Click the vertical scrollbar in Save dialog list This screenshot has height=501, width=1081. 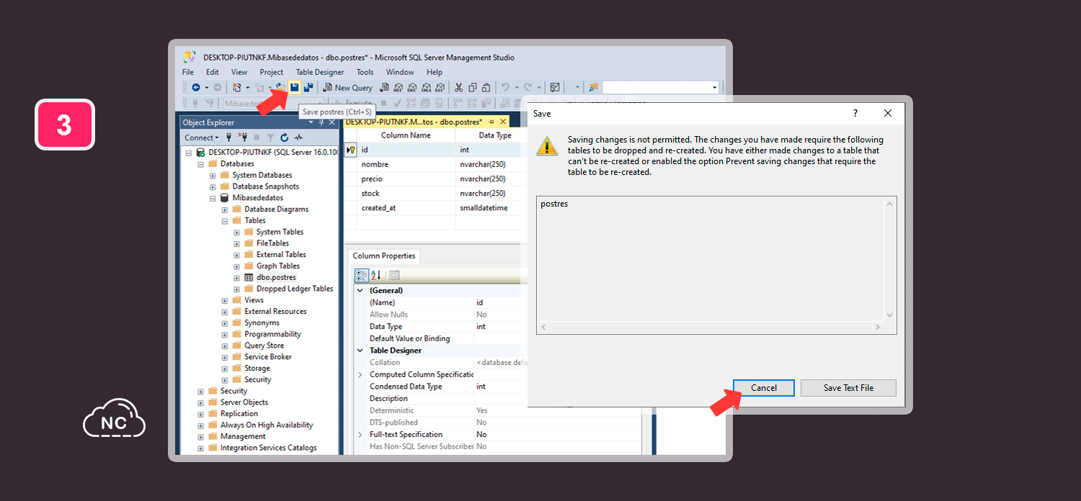click(889, 259)
